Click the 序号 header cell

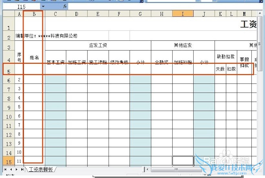[x=19, y=58]
